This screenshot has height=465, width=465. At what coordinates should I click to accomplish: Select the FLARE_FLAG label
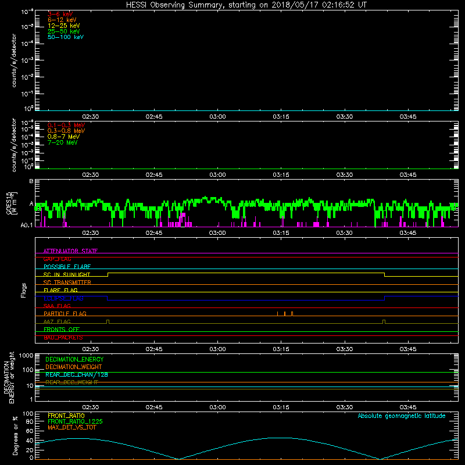pyautogui.click(x=60, y=290)
